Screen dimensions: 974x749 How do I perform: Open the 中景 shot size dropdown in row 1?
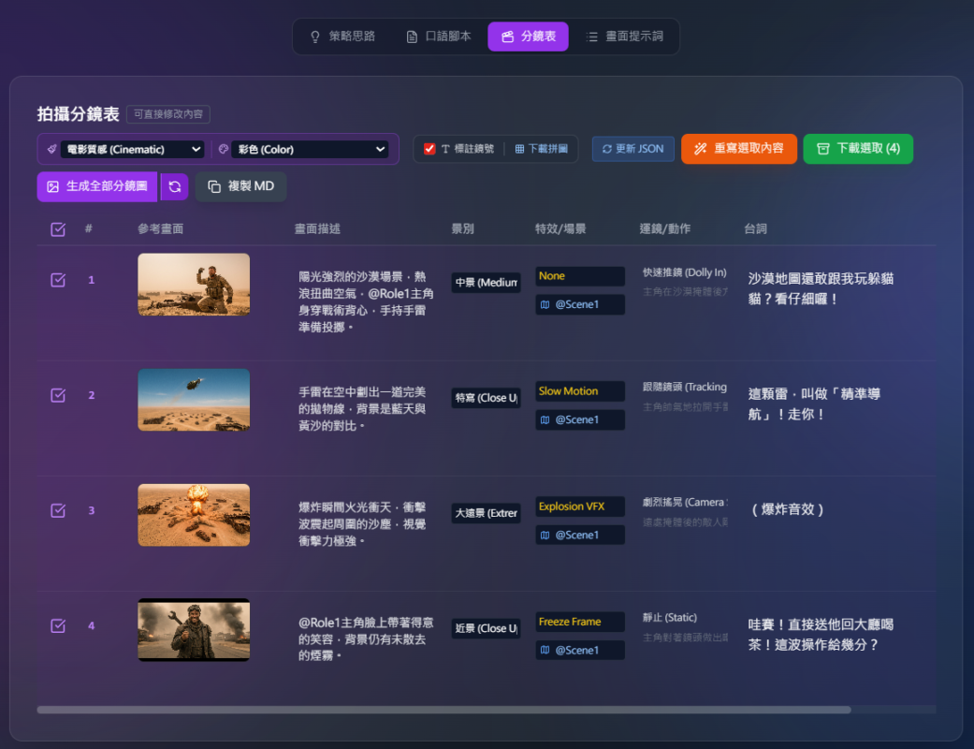point(486,283)
